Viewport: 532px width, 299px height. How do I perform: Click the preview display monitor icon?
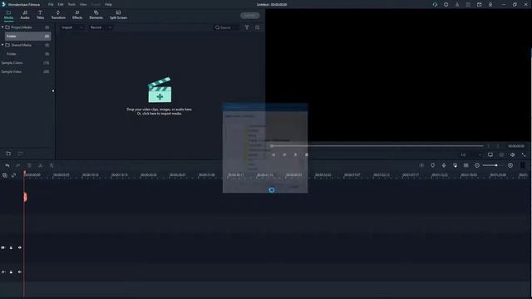[490, 155]
